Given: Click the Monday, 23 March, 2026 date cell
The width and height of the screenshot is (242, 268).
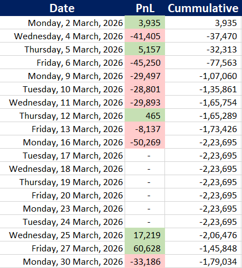Looking at the screenshot, I should click(63, 208).
